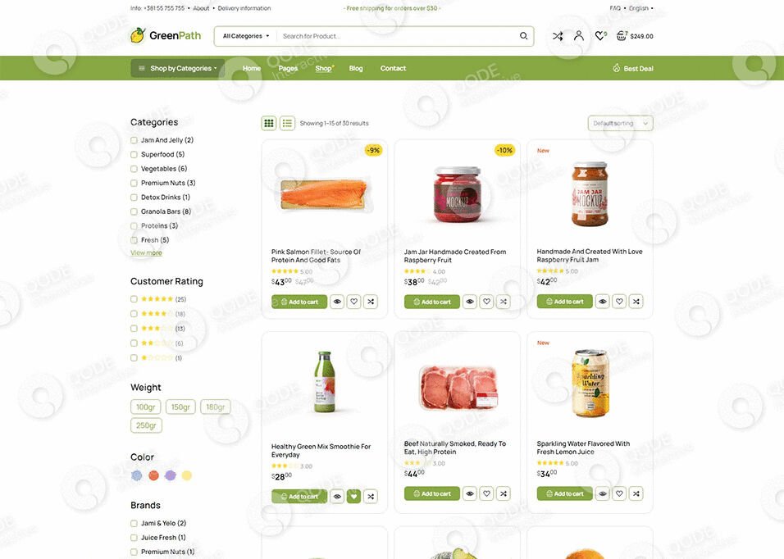The height and width of the screenshot is (559, 784).
Task: Open the compare shuffle icon in header
Action: (558, 36)
